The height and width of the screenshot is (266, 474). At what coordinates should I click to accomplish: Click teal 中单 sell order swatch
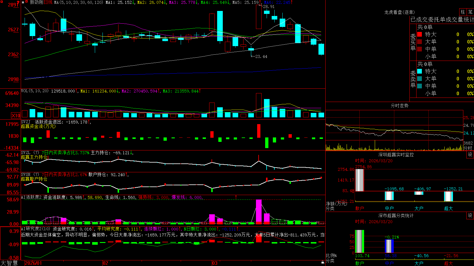tap(419, 86)
